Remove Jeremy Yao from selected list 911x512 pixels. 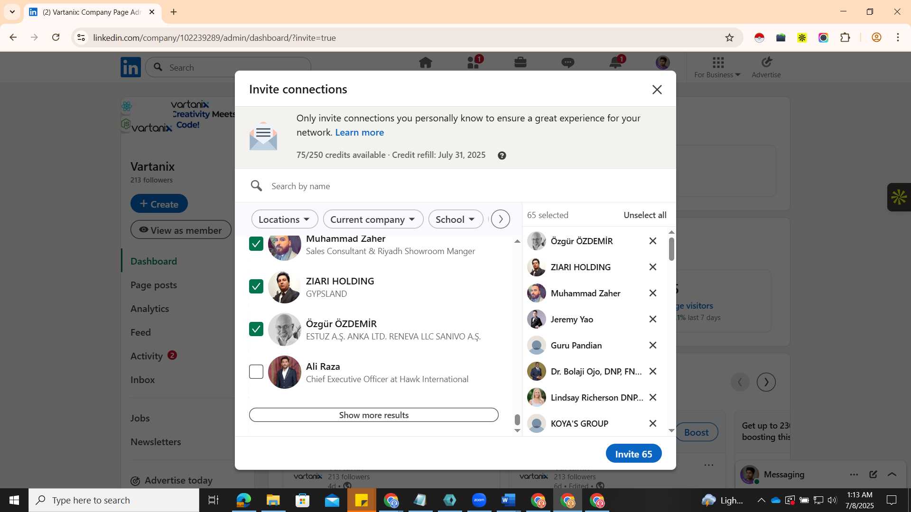click(x=653, y=319)
